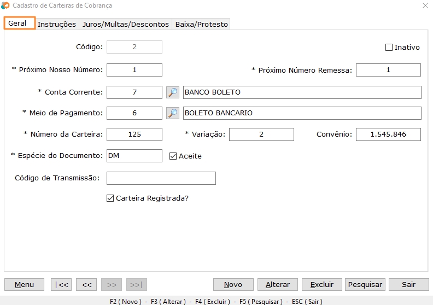The width and height of the screenshot is (433, 305).
Task: Click the Alterar button
Action: (x=278, y=285)
